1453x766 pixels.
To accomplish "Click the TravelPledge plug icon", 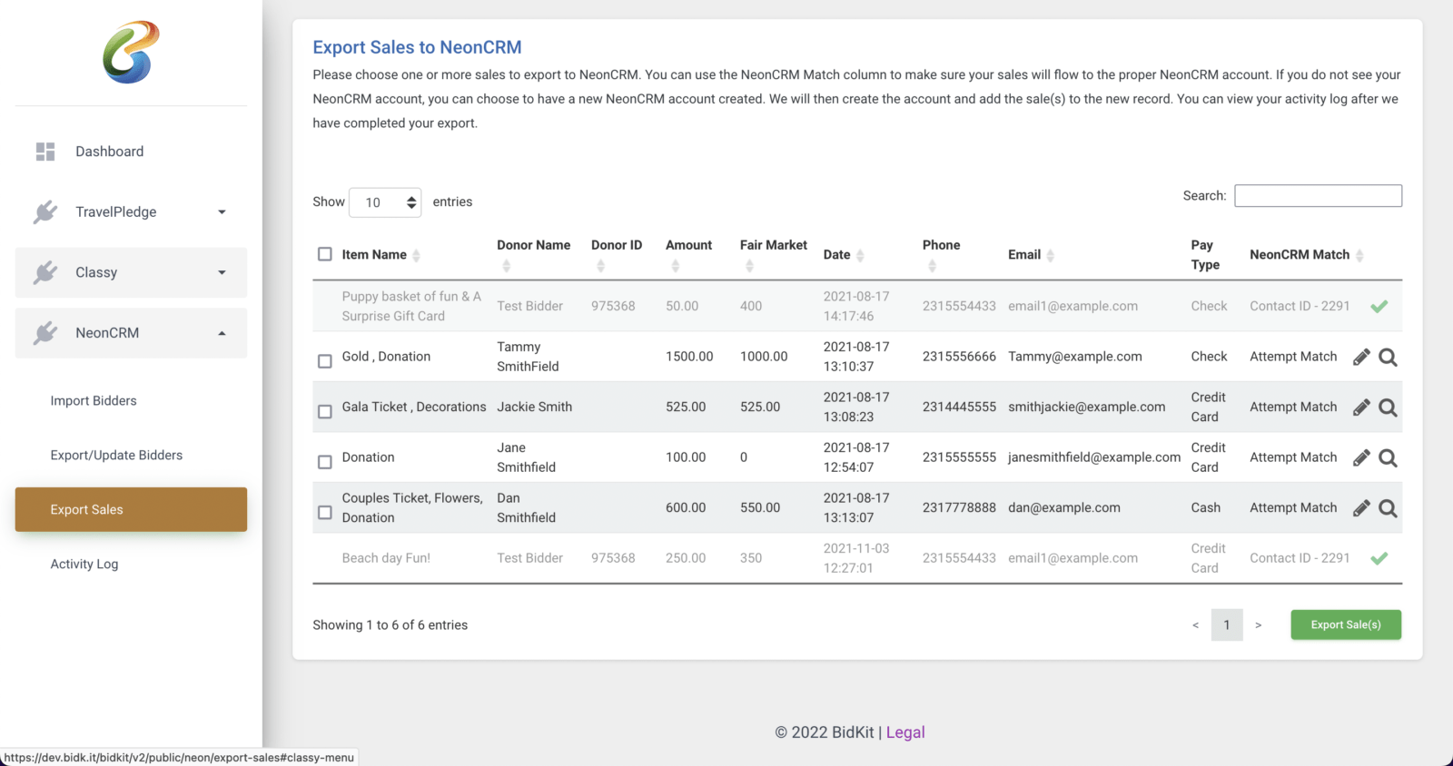I will (45, 212).
